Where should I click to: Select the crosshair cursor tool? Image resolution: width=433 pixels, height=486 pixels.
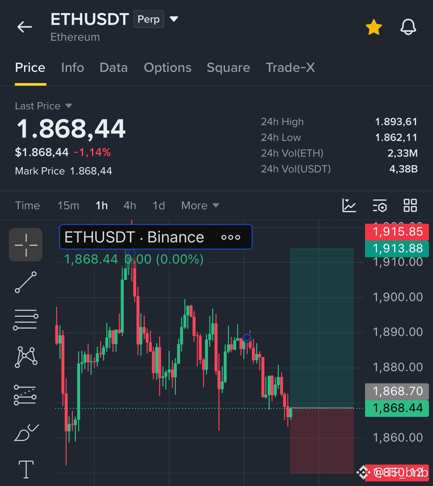coord(26,245)
